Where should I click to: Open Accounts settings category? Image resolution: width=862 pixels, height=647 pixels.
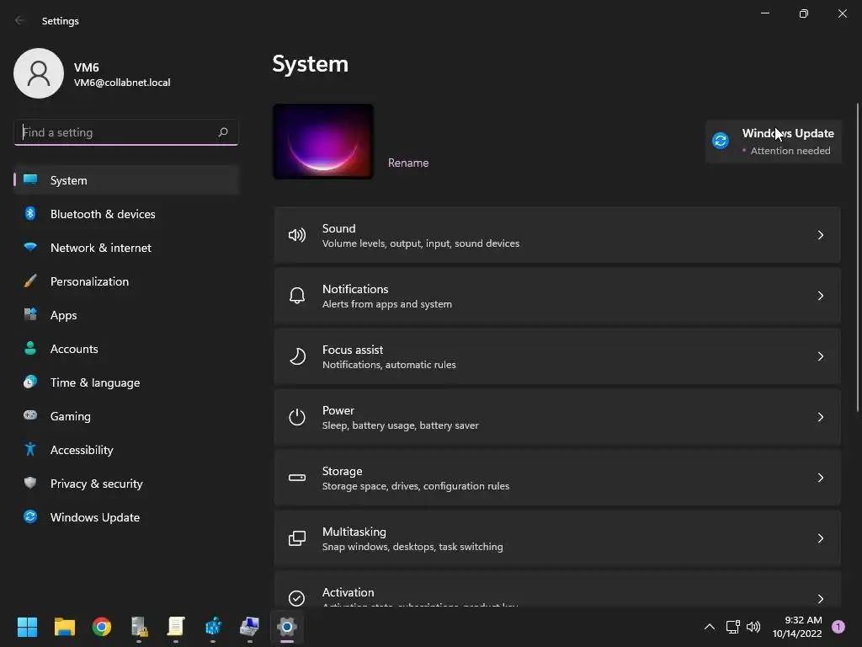click(126, 349)
